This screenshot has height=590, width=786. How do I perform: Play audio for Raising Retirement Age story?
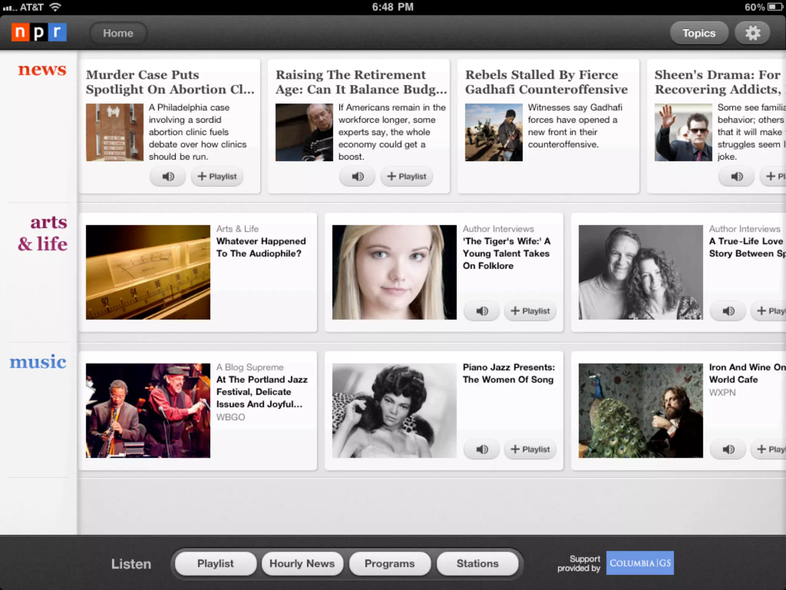[x=357, y=176]
